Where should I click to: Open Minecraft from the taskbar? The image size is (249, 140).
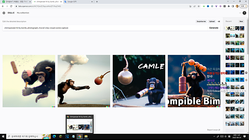point(61,136)
